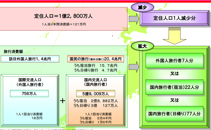The width and height of the screenshot is (211, 130).
Task: Click the plus sign between the boxes
Action: pos(63,101)
